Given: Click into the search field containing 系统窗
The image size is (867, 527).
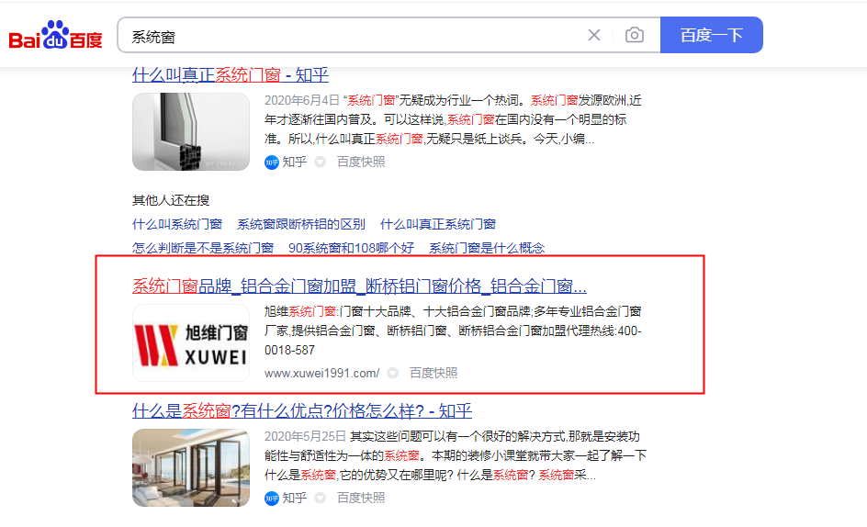Looking at the screenshot, I should (349, 36).
